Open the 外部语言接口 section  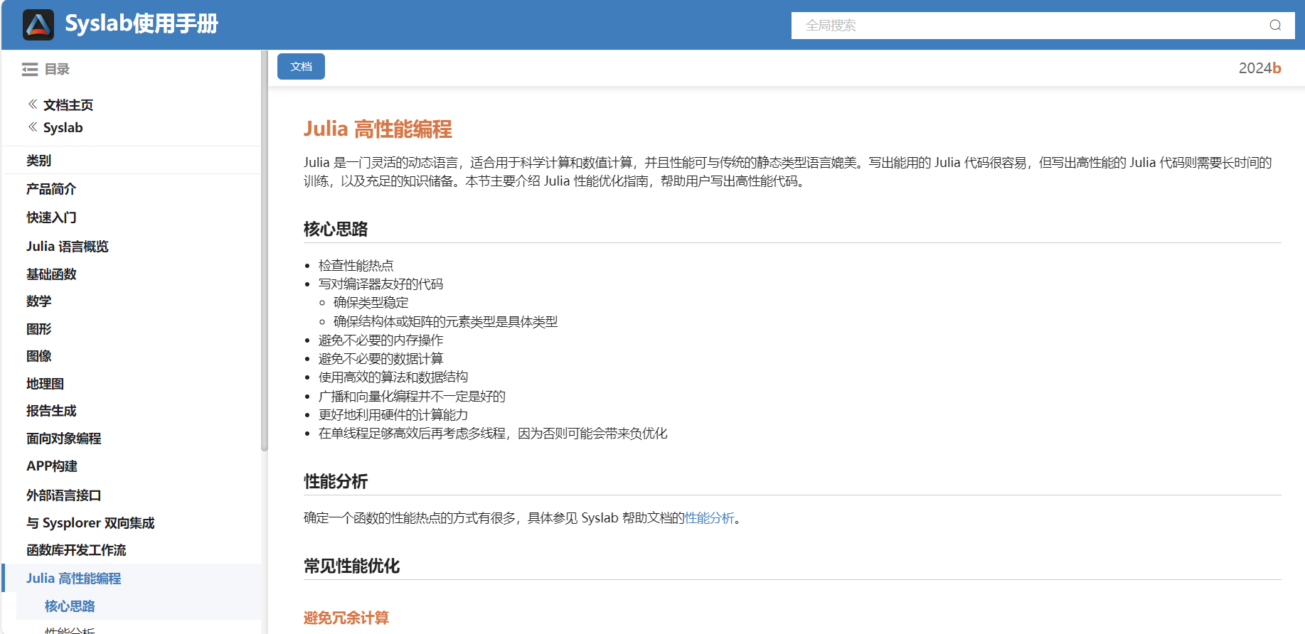[64, 495]
